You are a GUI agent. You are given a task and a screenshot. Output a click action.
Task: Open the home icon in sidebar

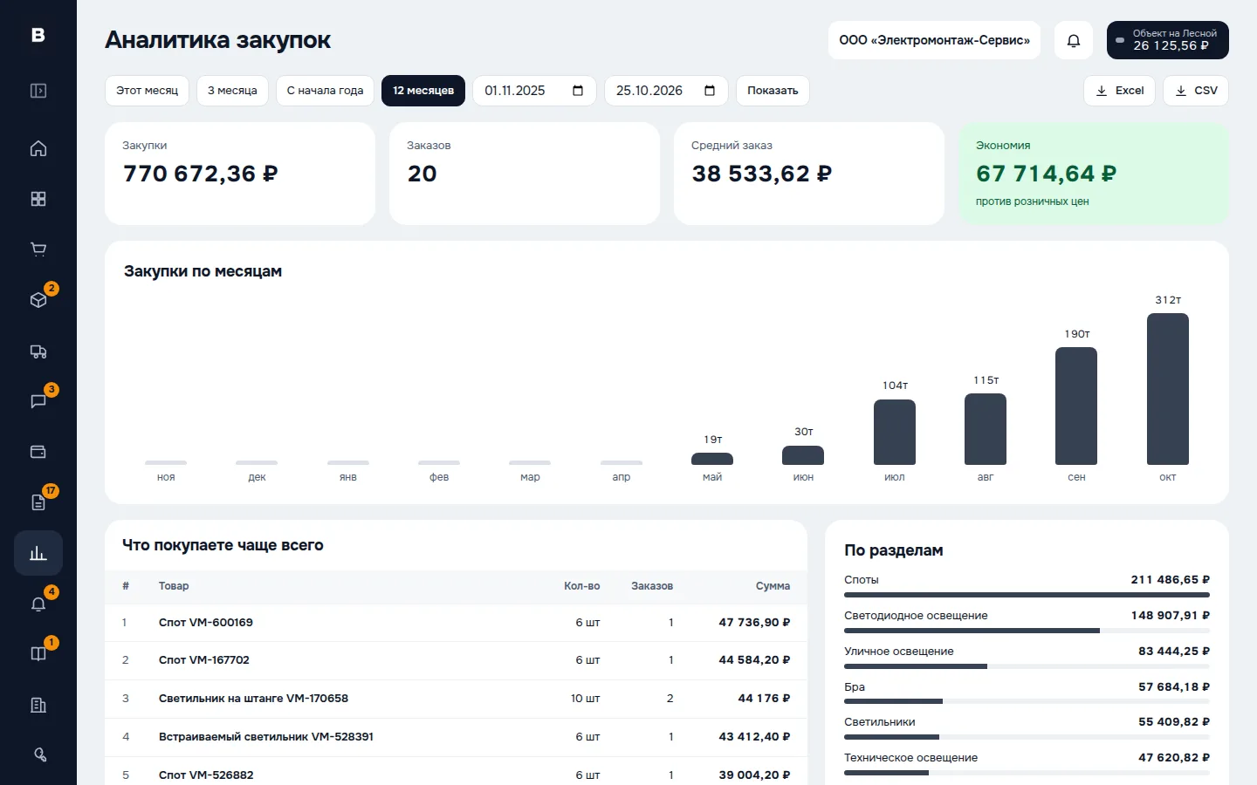pos(38,148)
